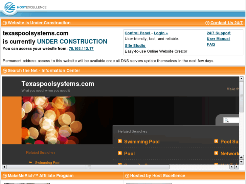Viewport: 246px width, 184px height.
Task: Click orange arrow bullet beside Network
Action: (216, 153)
